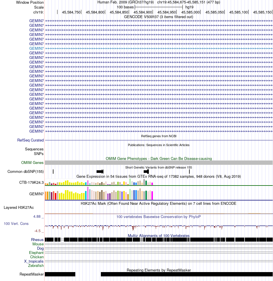This screenshot has width=273, height=281.
Task: Select the short left RepeatMasker block
Action: pyautogui.click(x=60, y=274)
